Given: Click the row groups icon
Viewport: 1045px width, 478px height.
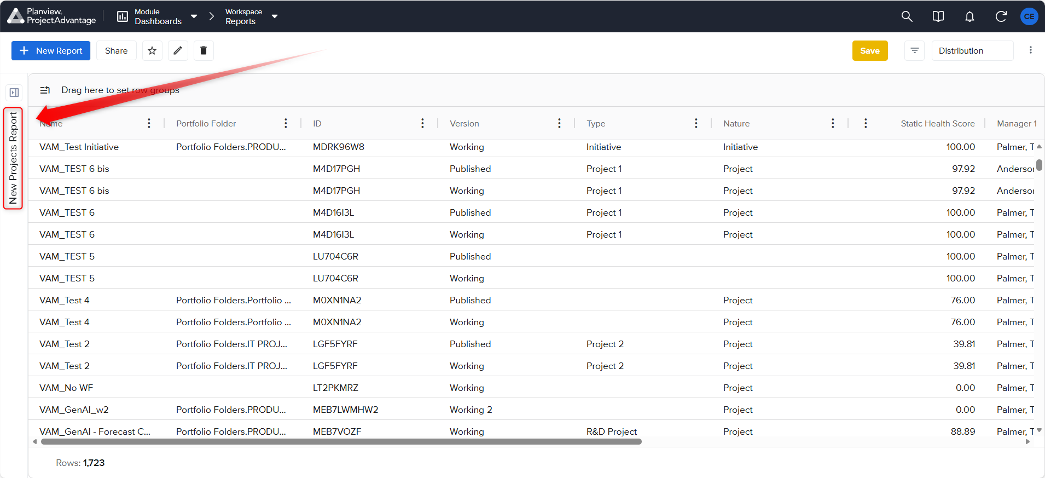Looking at the screenshot, I should coord(45,90).
